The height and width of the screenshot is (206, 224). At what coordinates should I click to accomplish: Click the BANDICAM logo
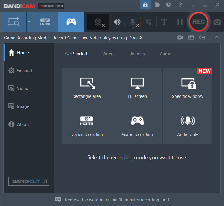[x=19, y=6]
